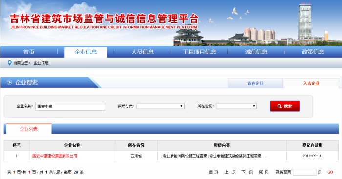This screenshot has height=179, width=342.
Task: Open the 资质分类 dropdown
Action: pyautogui.click(x=161, y=106)
